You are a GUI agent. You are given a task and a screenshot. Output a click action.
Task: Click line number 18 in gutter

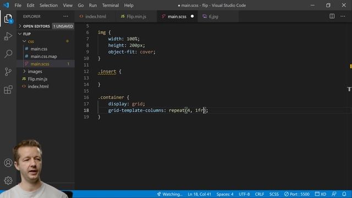(x=86, y=111)
